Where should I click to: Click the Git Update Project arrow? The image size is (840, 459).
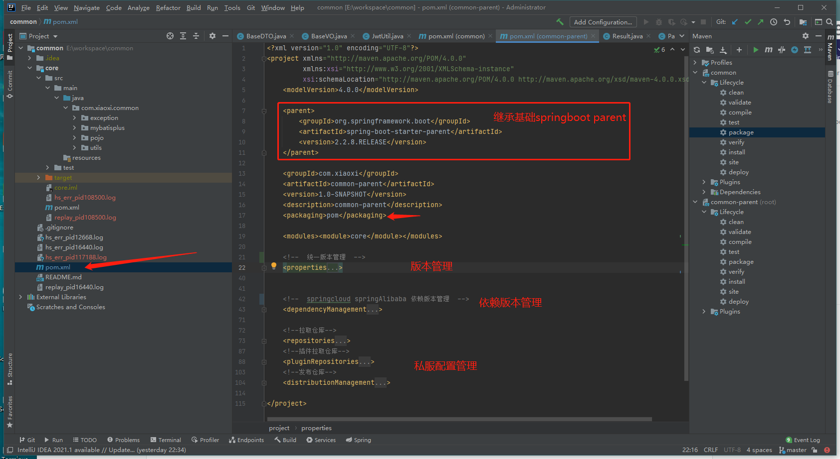(735, 22)
